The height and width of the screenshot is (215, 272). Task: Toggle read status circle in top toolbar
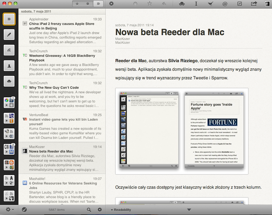(135, 4)
